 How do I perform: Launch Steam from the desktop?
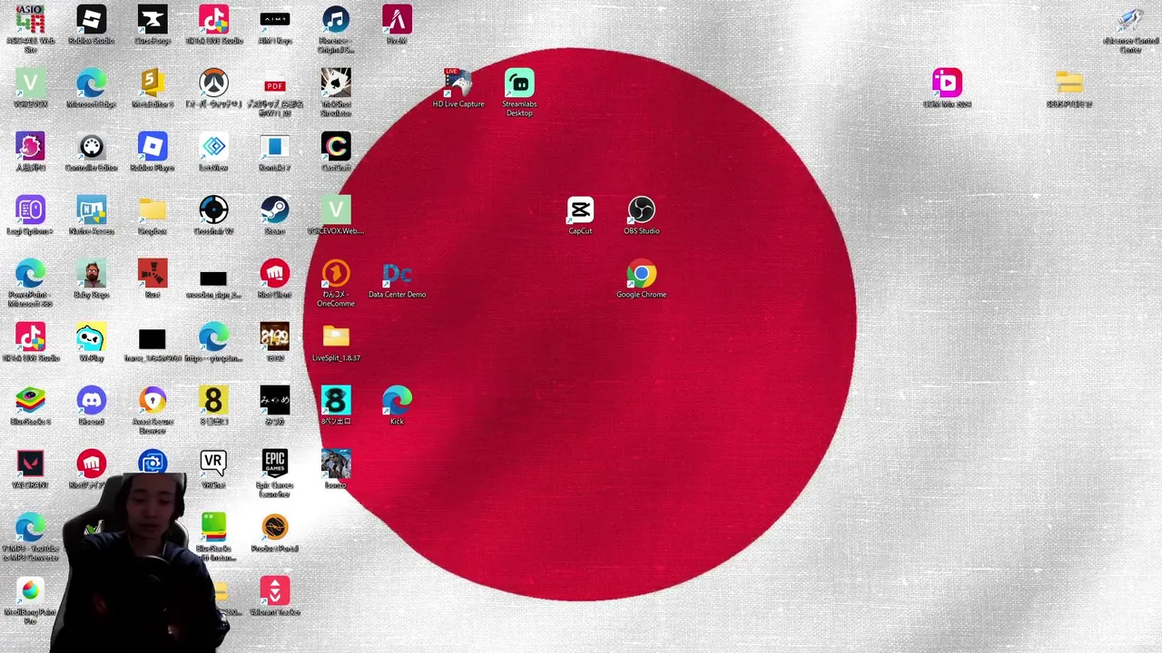(275, 210)
